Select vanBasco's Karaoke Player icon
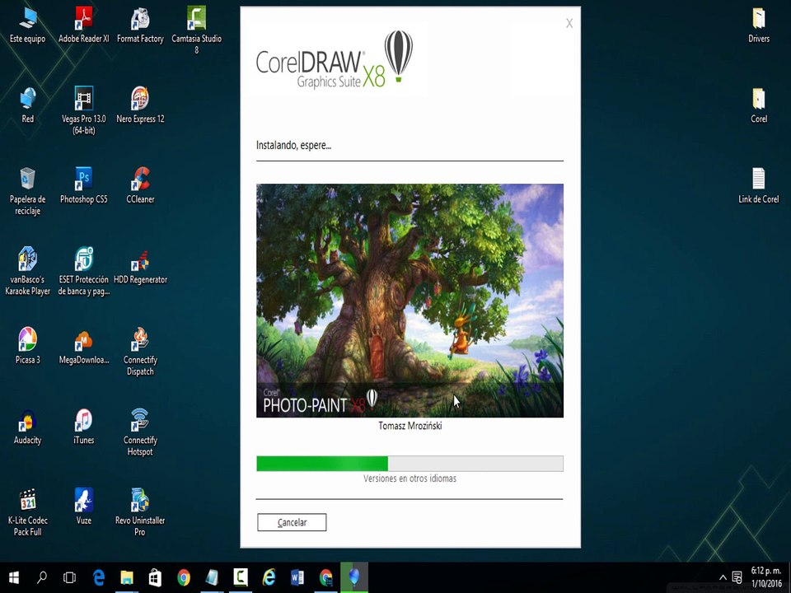The image size is (791, 593). (x=28, y=271)
